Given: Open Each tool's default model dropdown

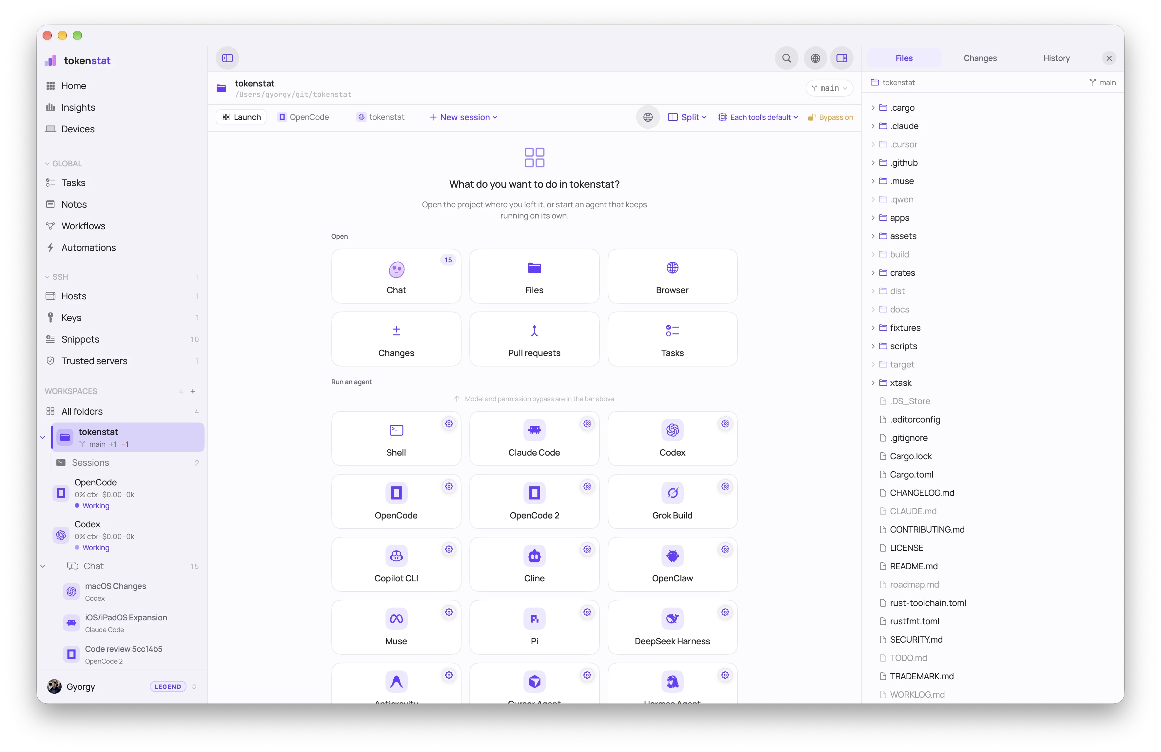Looking at the screenshot, I should coord(758,117).
